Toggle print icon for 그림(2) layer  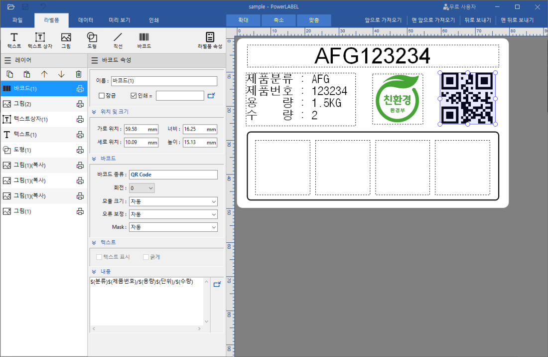(x=80, y=104)
